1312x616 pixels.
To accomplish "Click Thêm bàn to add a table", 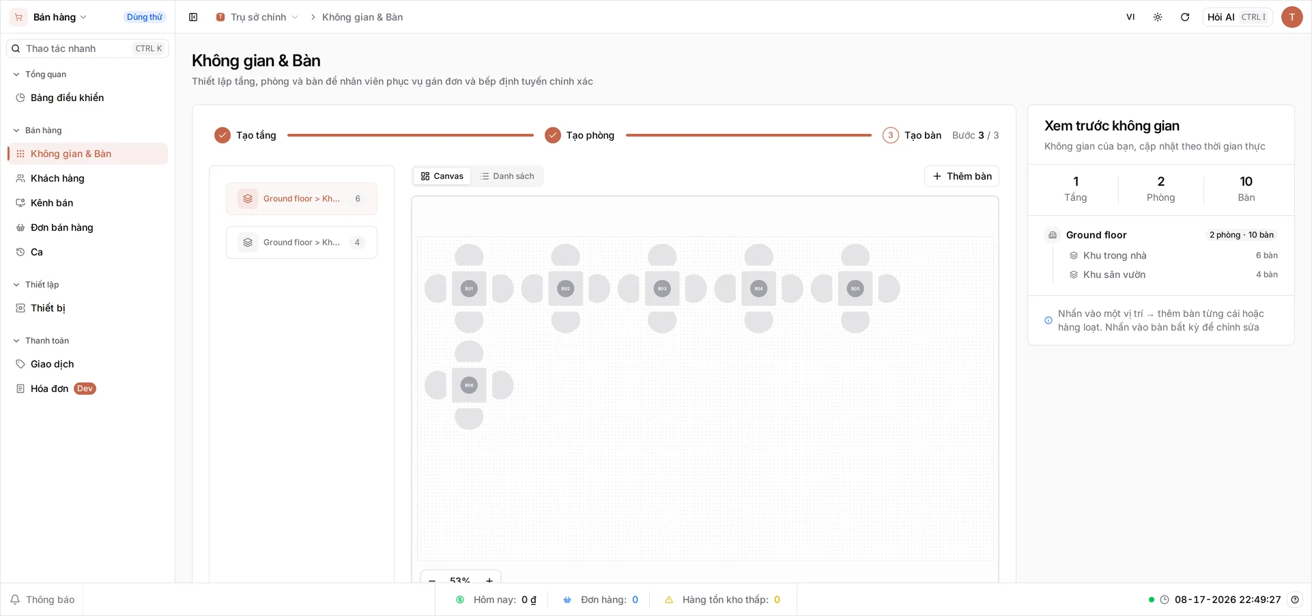I will coord(962,176).
